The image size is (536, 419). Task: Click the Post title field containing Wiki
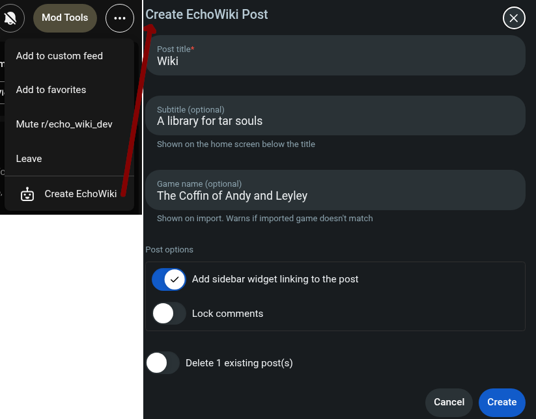pos(335,55)
